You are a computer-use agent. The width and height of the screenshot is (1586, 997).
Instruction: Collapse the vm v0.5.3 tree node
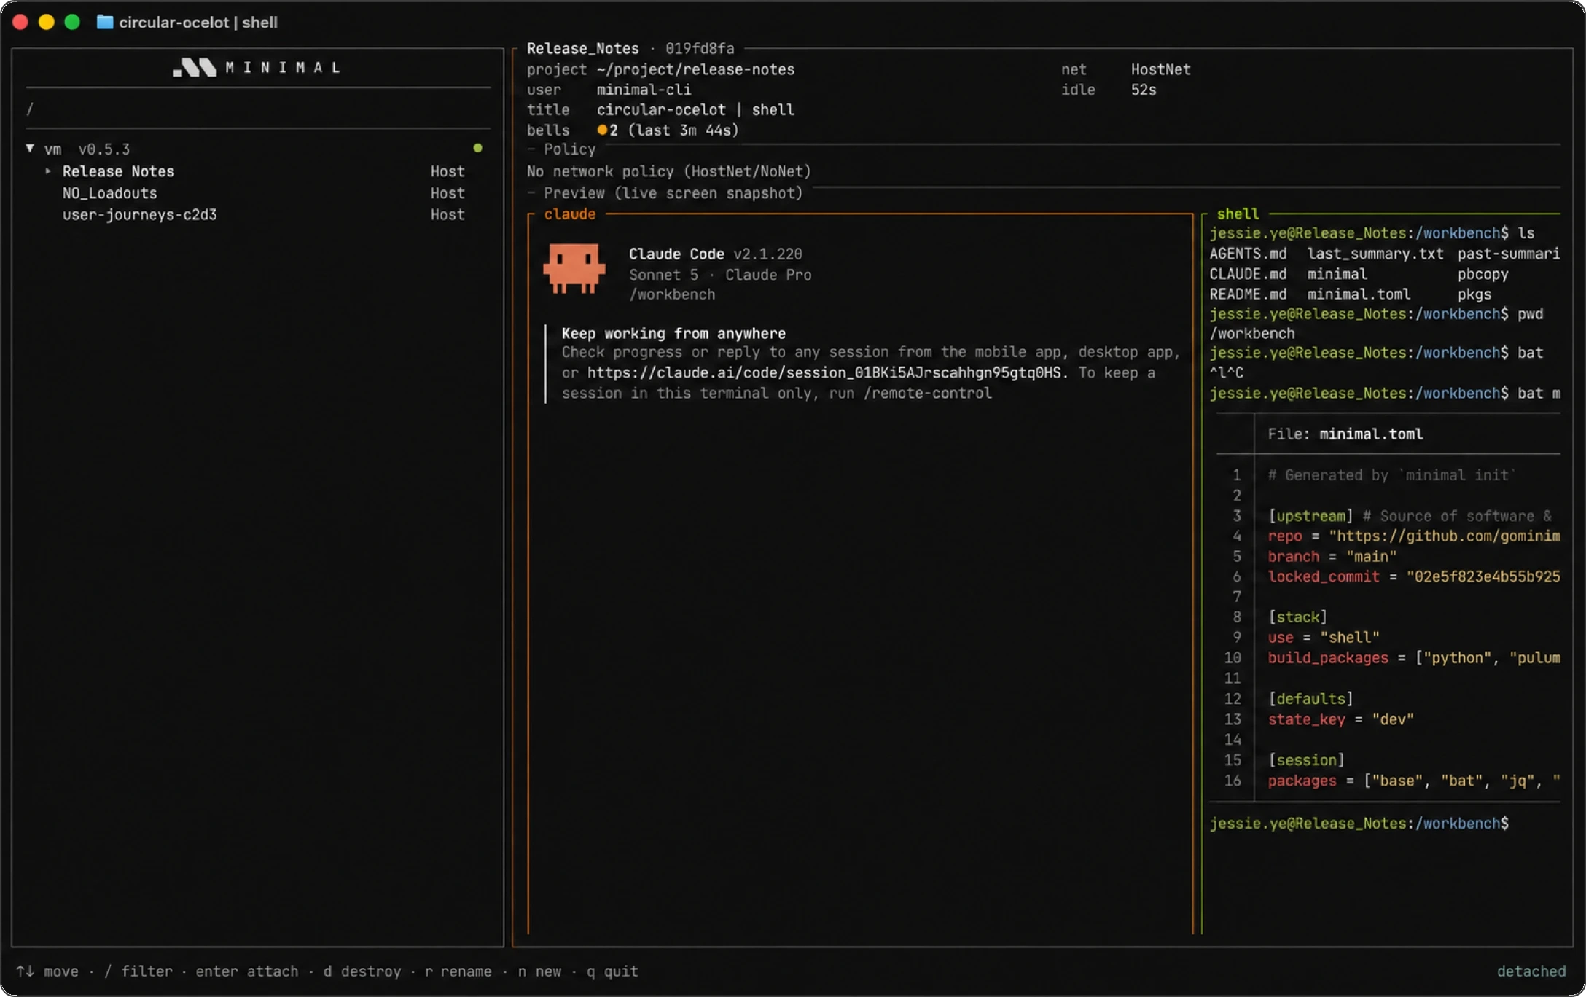coord(30,149)
